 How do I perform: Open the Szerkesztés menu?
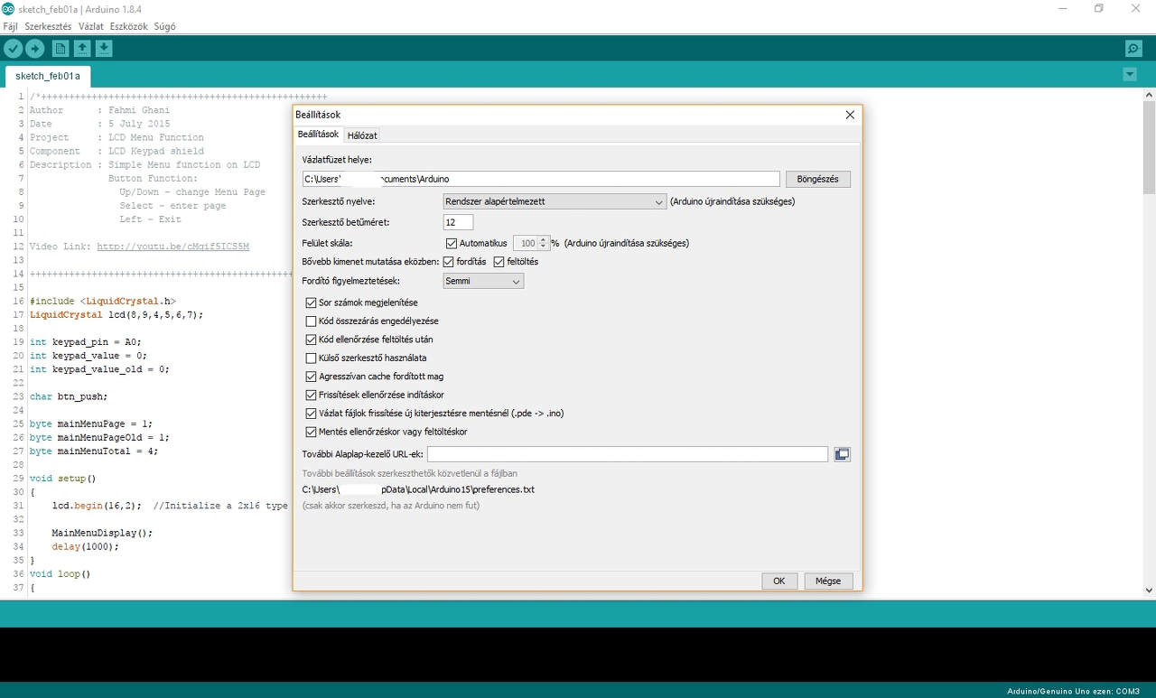(48, 26)
